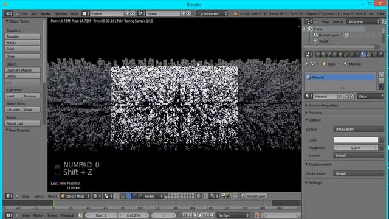Enable the scale manipulator button
This screenshot has width=389, height=219.
click(140, 196)
